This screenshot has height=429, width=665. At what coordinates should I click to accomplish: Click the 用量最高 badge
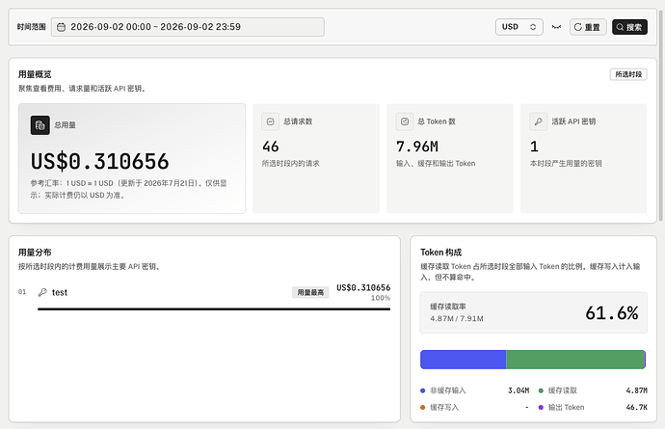coord(310,292)
